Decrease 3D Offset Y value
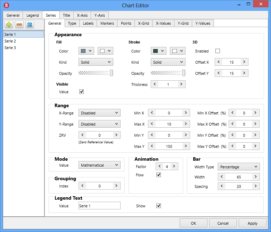Screen dimensions: 271x232 (x=219, y=73)
